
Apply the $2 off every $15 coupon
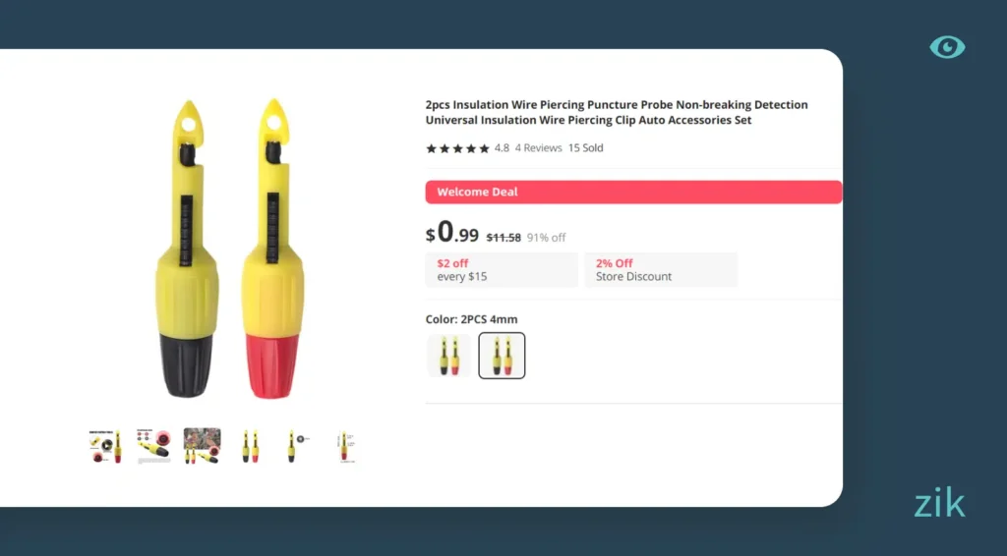[x=502, y=270]
